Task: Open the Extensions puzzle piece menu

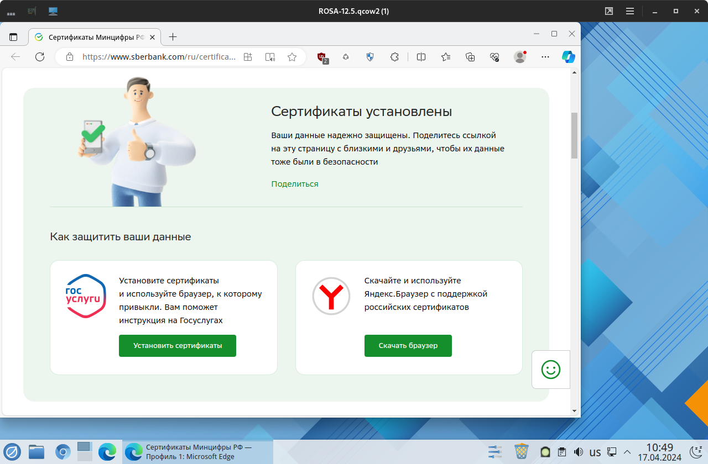Action: tap(394, 56)
